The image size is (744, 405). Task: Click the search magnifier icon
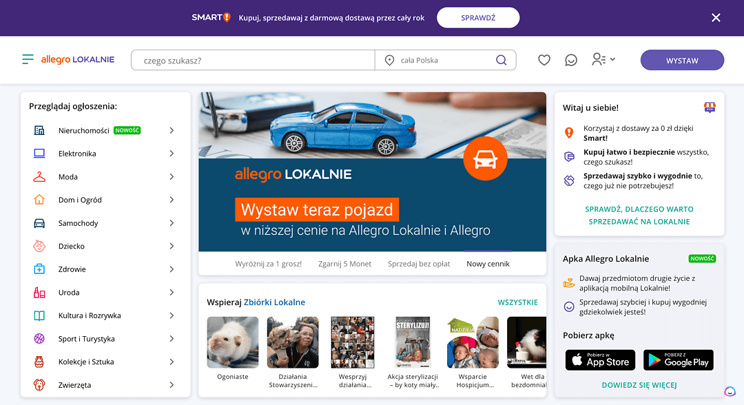pyautogui.click(x=501, y=60)
